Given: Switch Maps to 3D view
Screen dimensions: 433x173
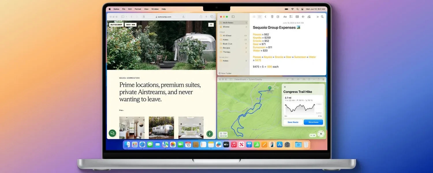Looking at the screenshot, I should click(x=298, y=79).
